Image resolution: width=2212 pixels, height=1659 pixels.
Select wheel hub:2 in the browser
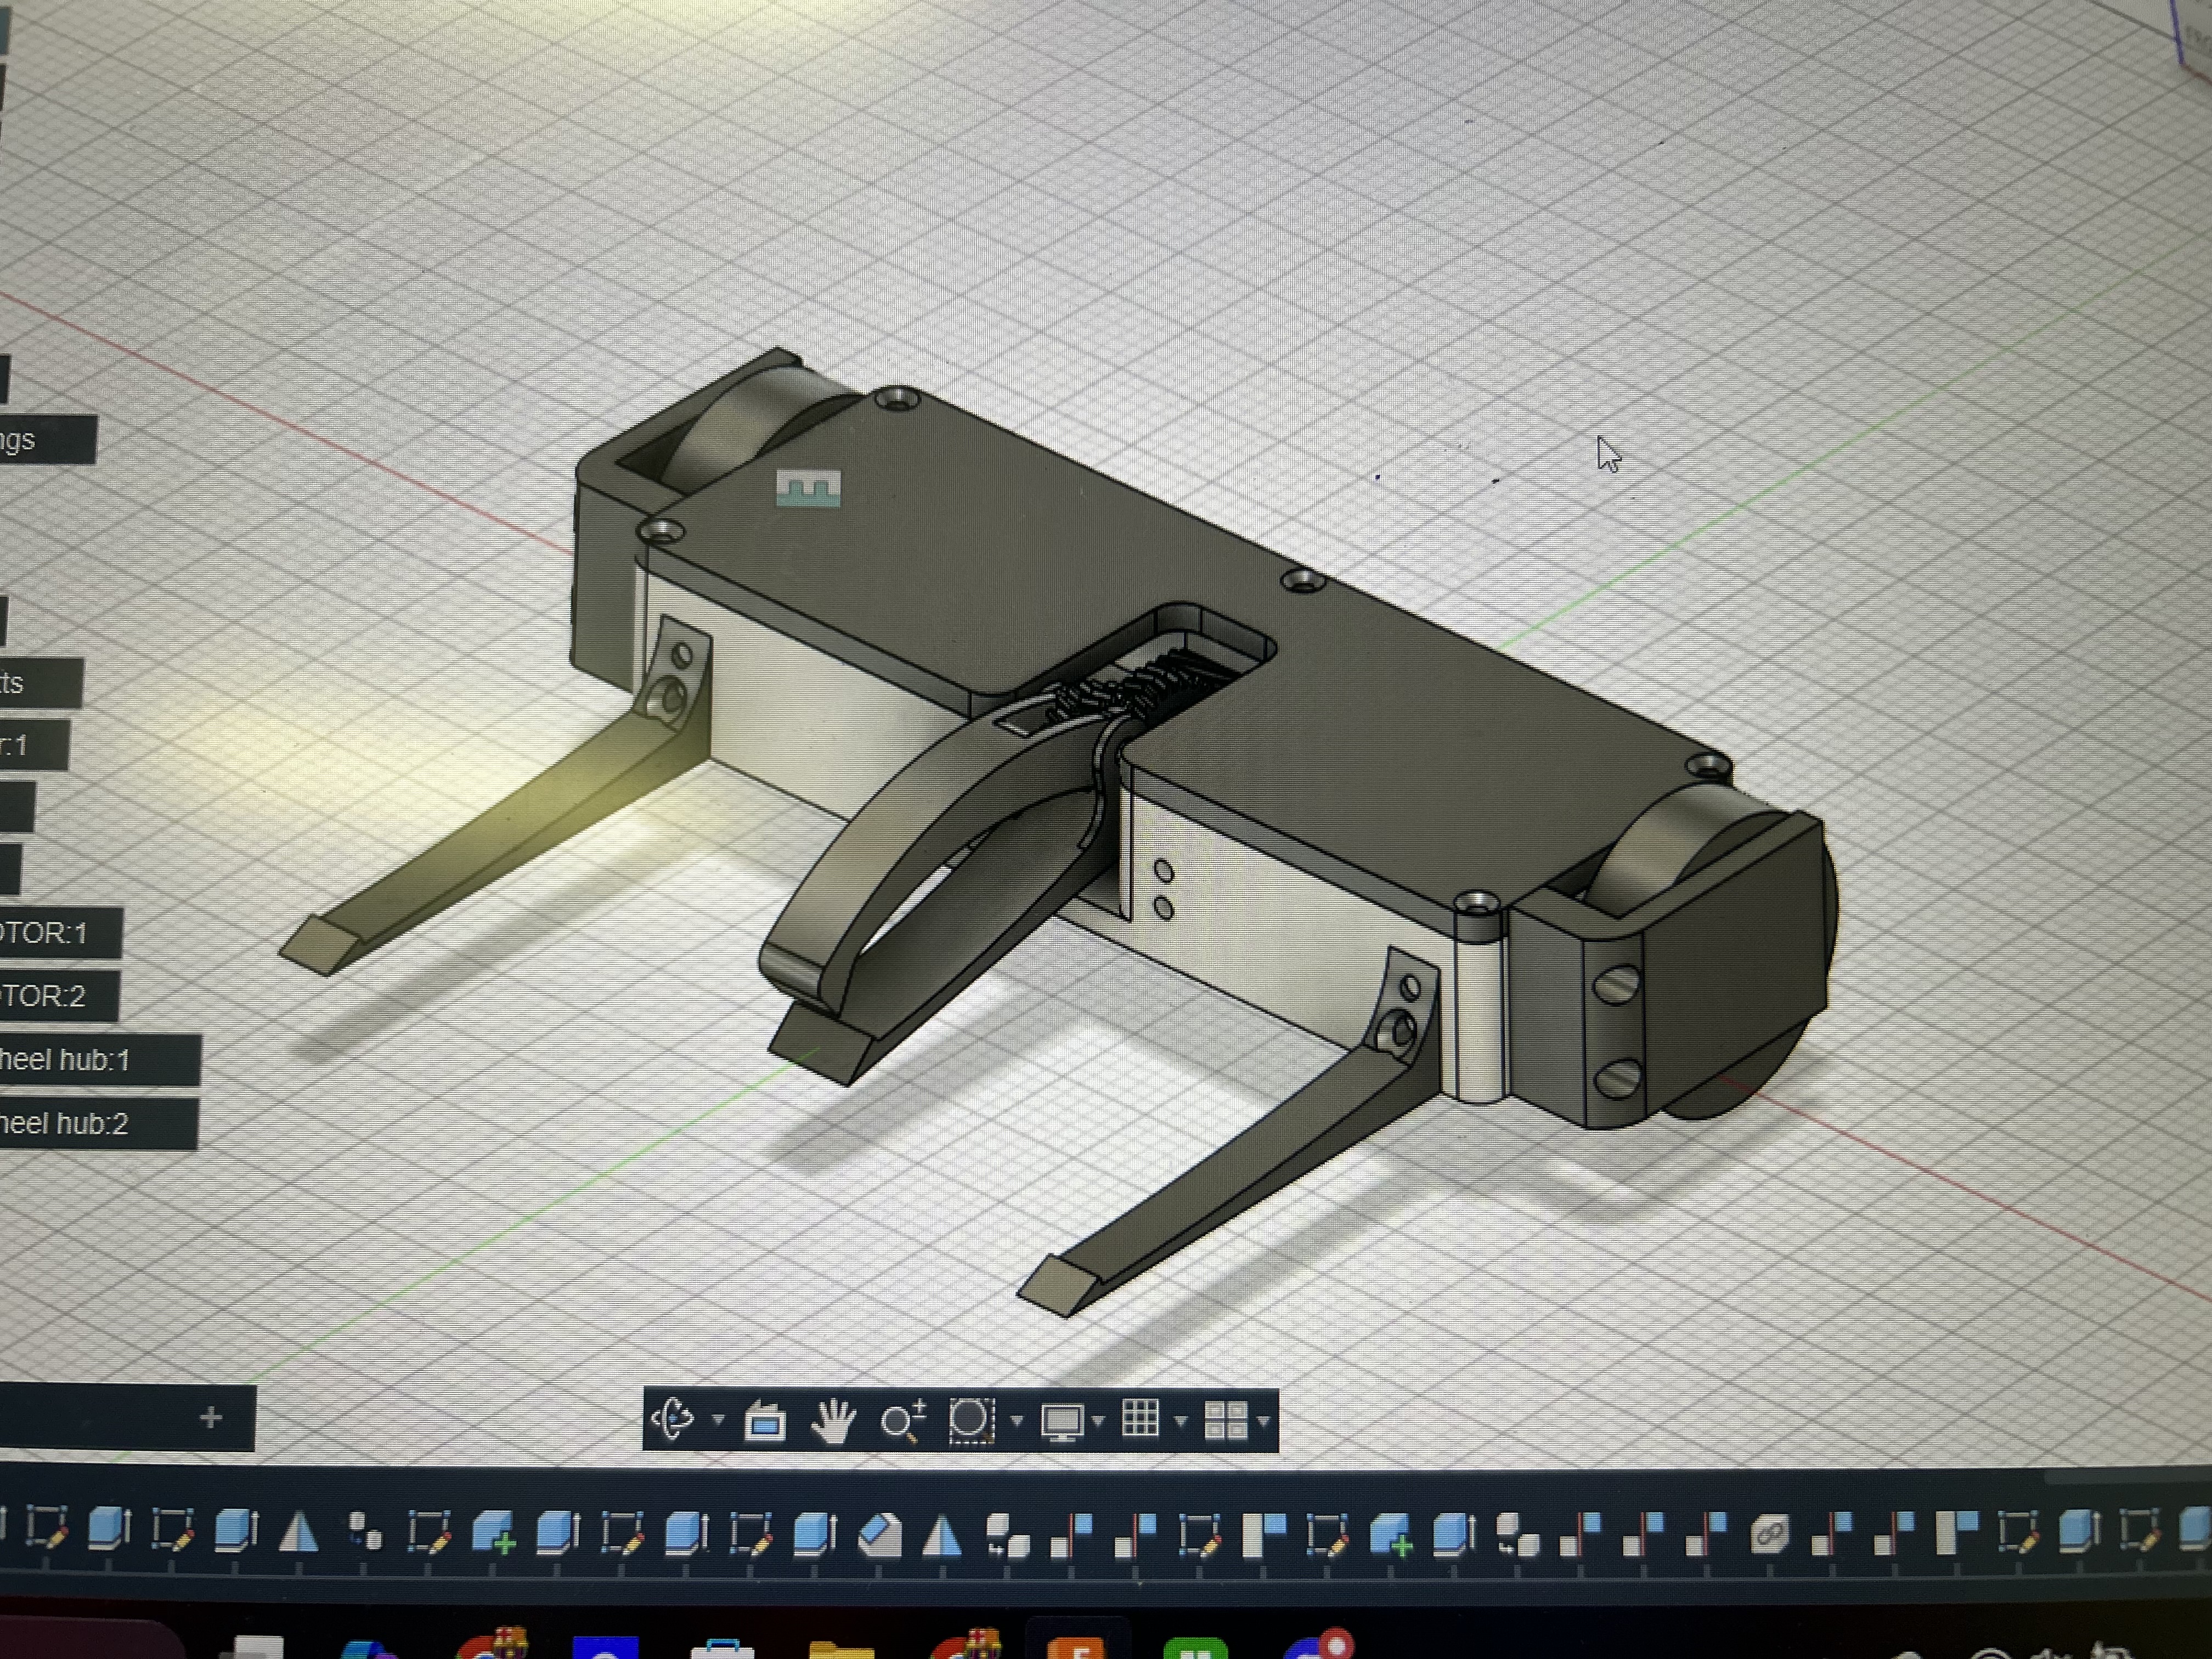pyautogui.click(x=65, y=1123)
